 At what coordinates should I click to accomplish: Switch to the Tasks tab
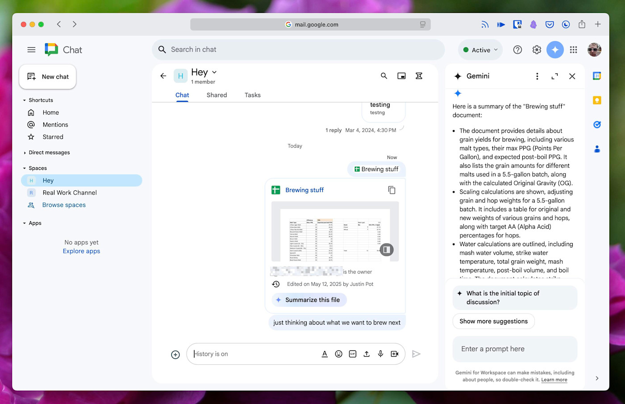point(253,95)
